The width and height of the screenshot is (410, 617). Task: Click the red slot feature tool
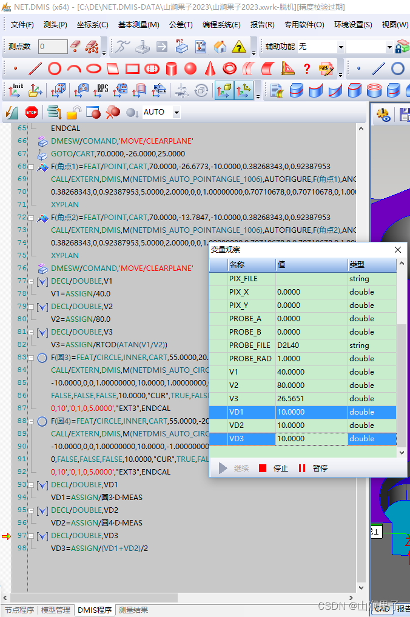click(x=152, y=69)
